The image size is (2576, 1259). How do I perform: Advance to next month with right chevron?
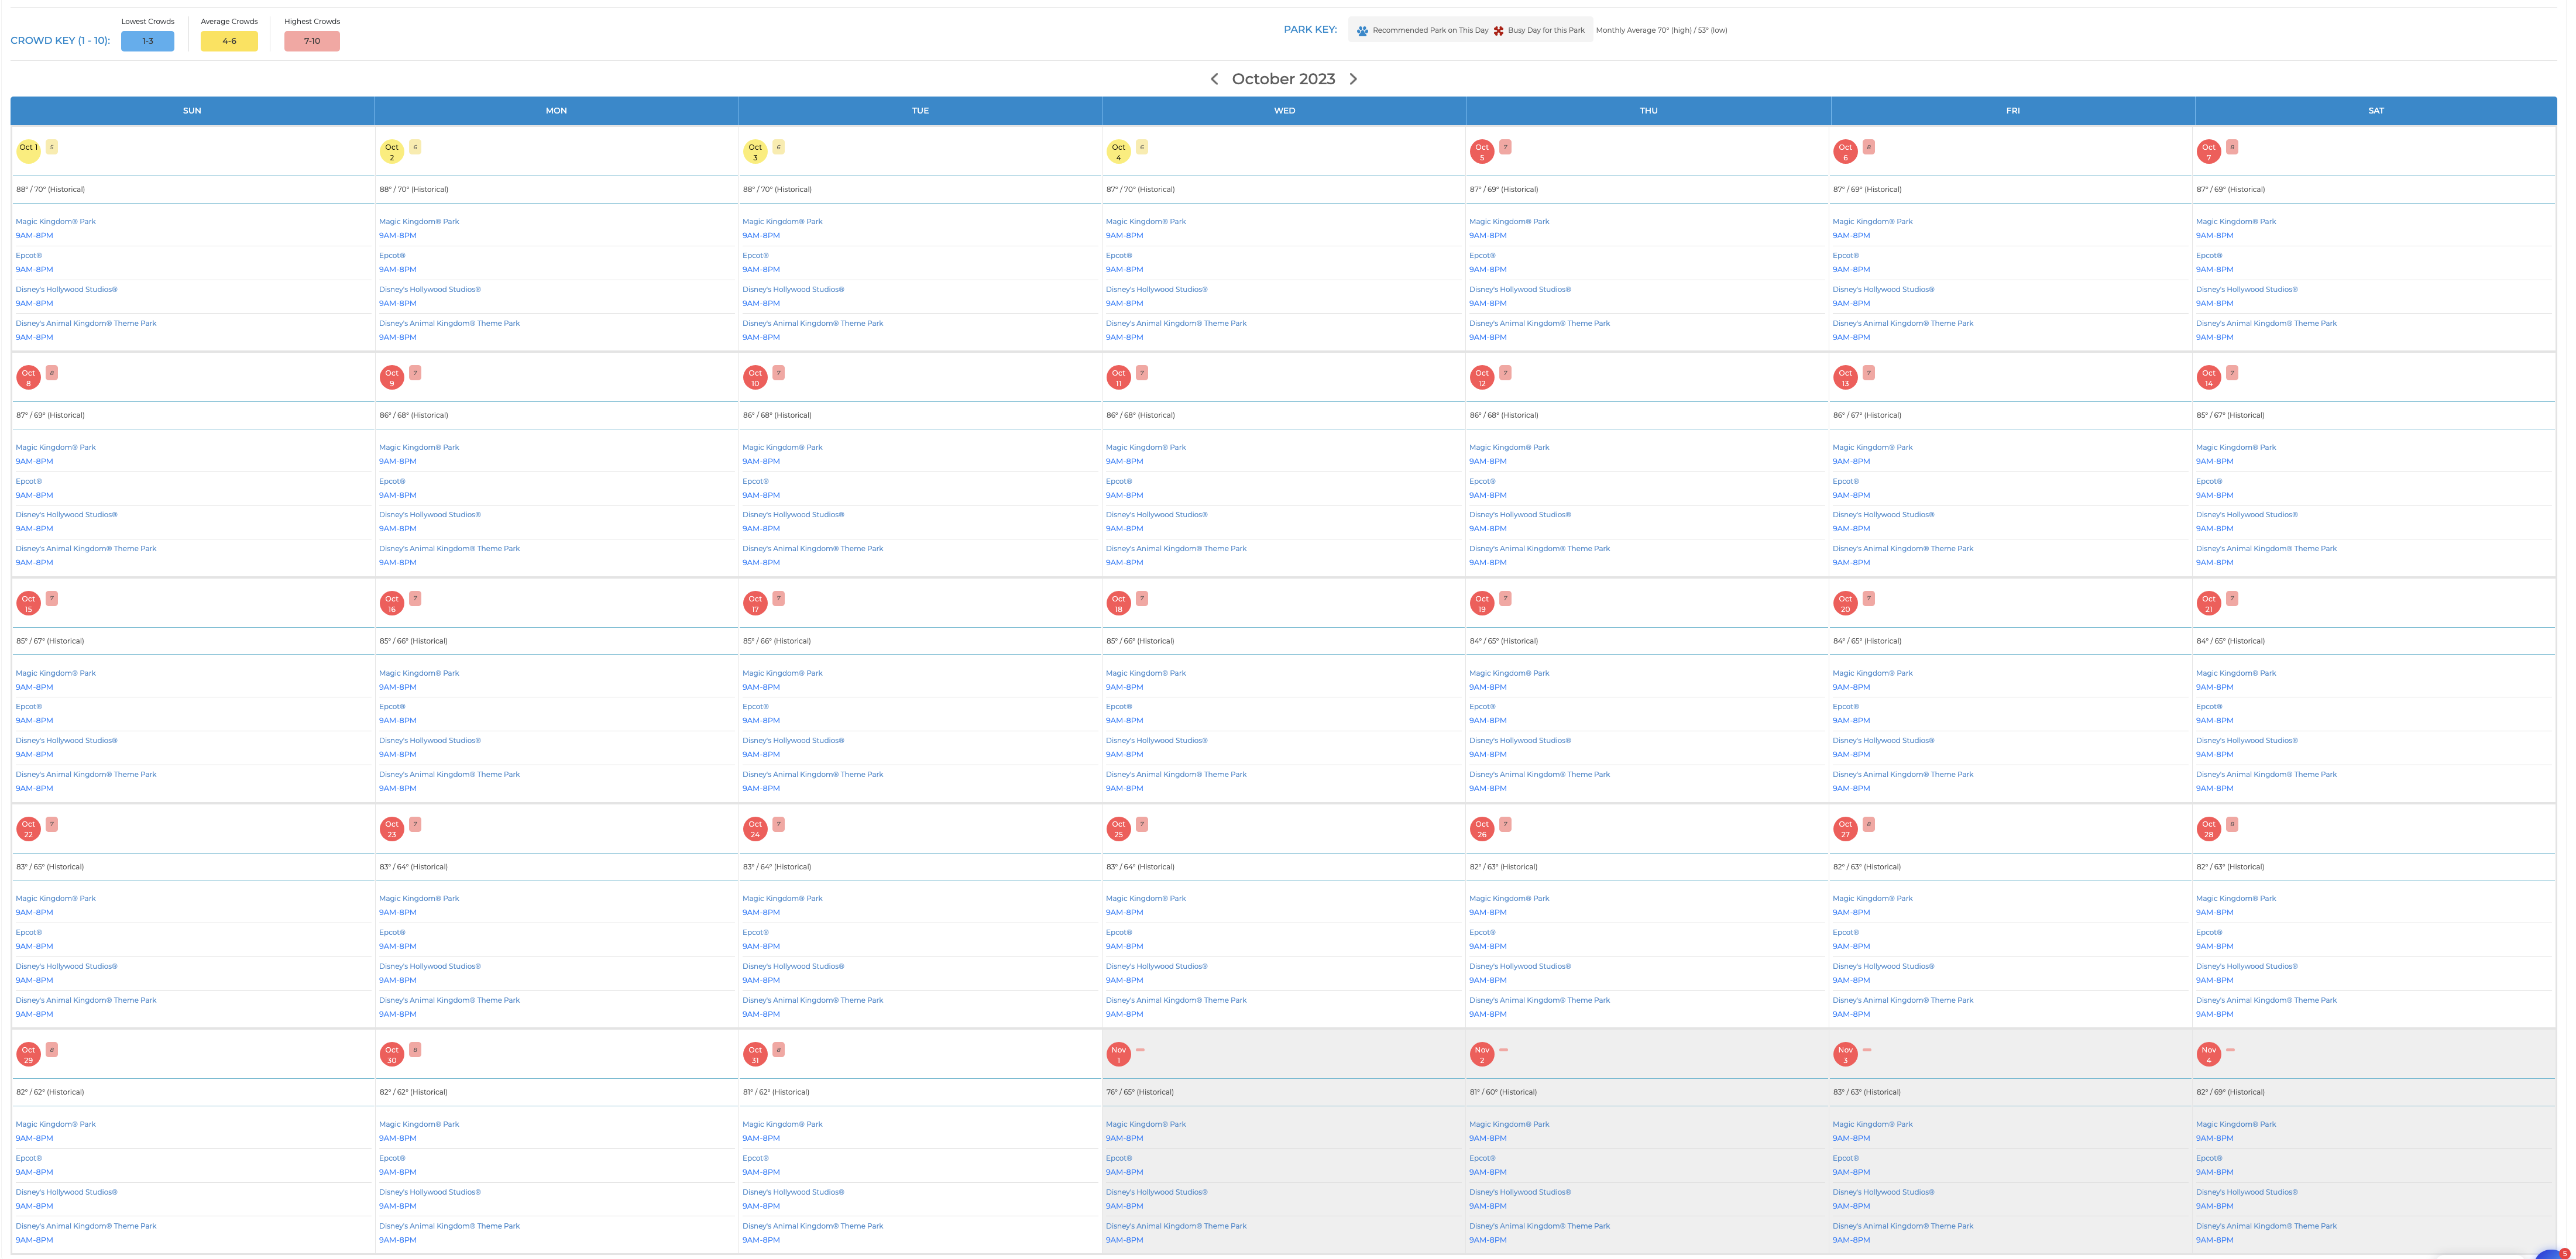(x=1353, y=79)
